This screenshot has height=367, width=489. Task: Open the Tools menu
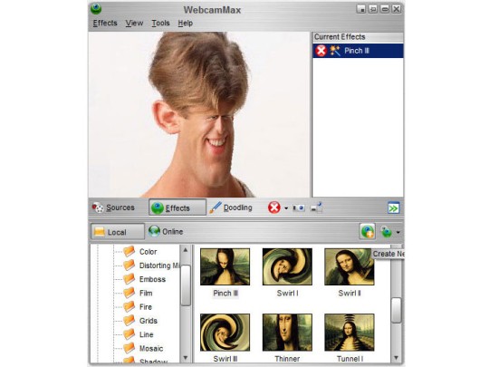click(160, 23)
